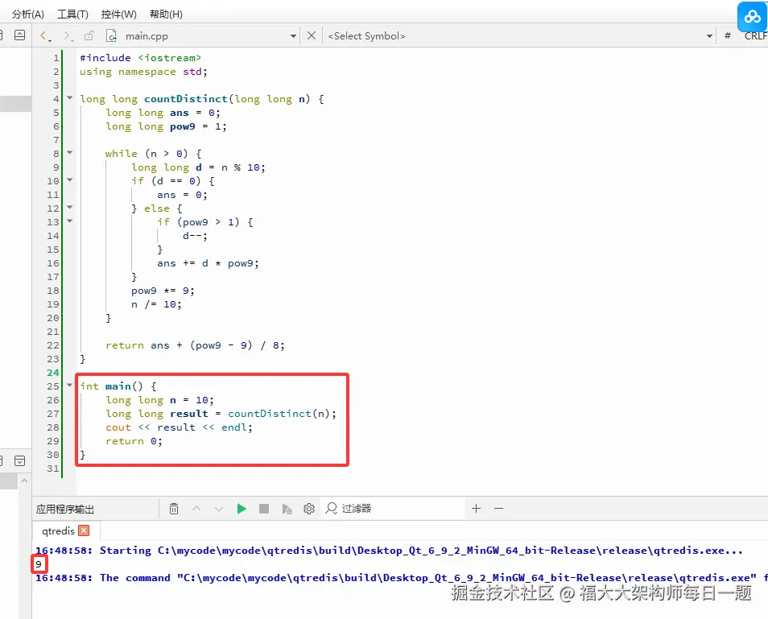This screenshot has width=768, height=619.
Task: Zoom in output text with plus button
Action: click(476, 509)
